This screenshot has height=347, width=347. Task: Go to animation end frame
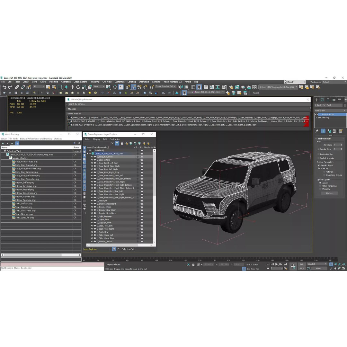285,264
